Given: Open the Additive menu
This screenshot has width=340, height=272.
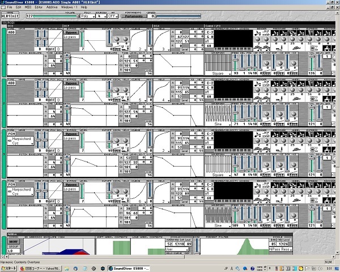Looking at the screenshot, I should click(52, 7).
